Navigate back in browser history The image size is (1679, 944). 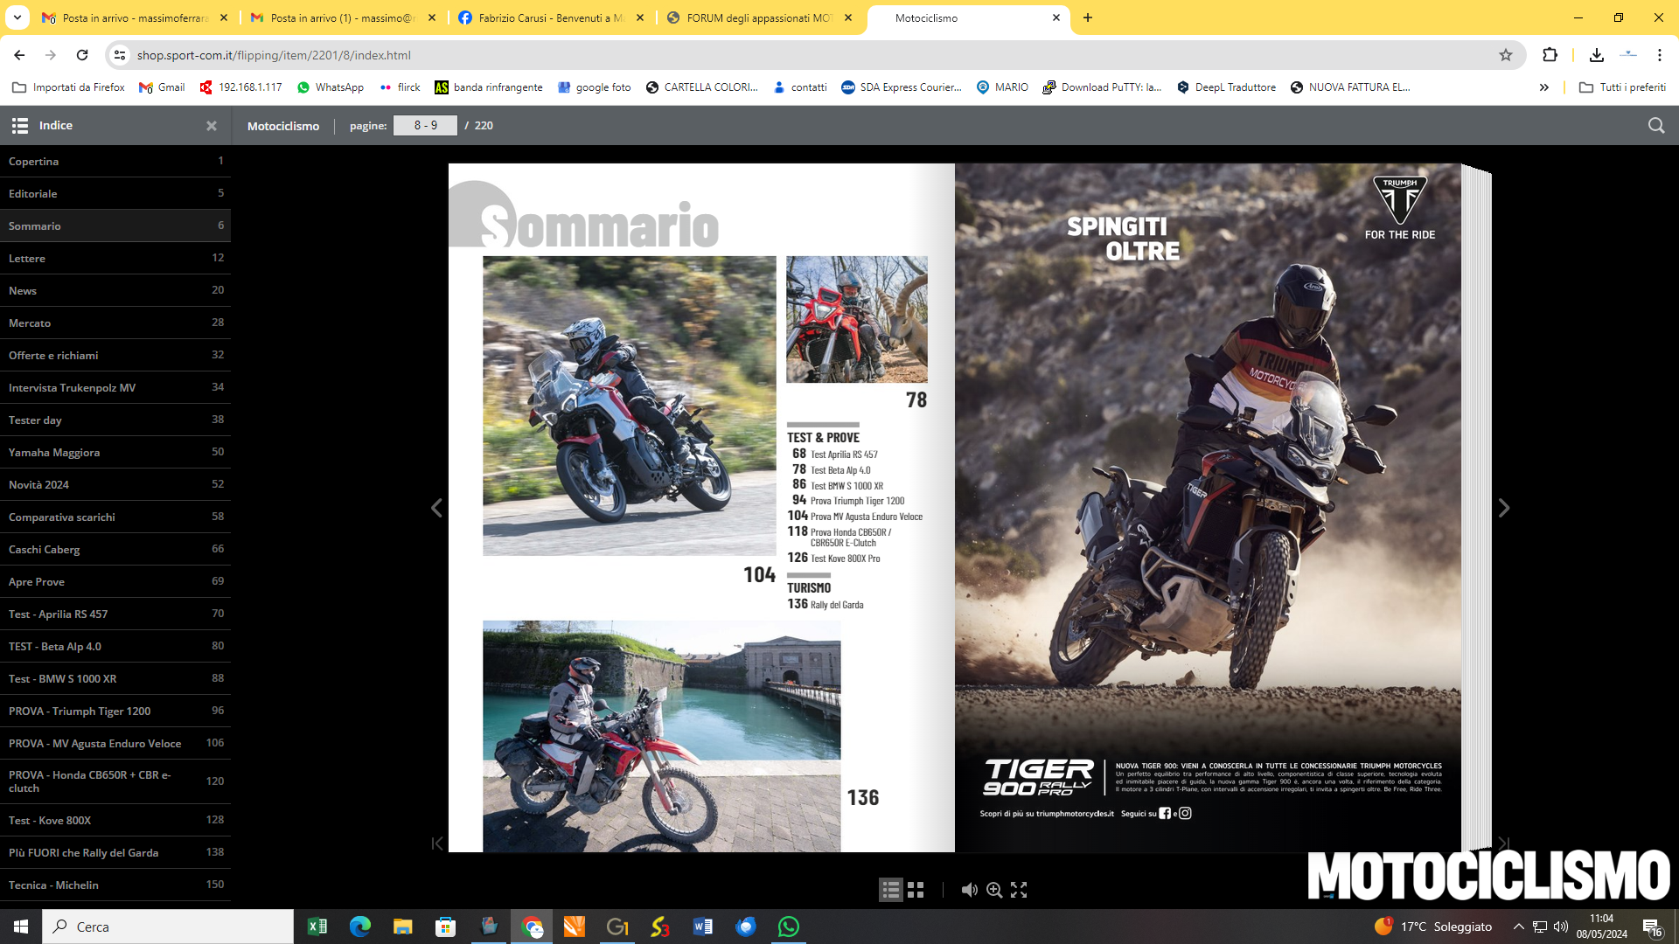click(19, 55)
